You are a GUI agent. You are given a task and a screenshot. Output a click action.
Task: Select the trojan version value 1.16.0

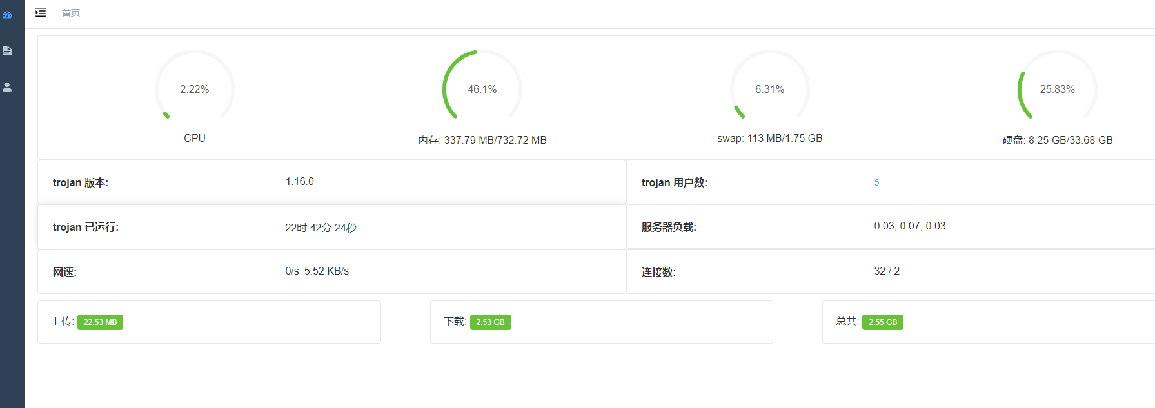[x=300, y=182]
